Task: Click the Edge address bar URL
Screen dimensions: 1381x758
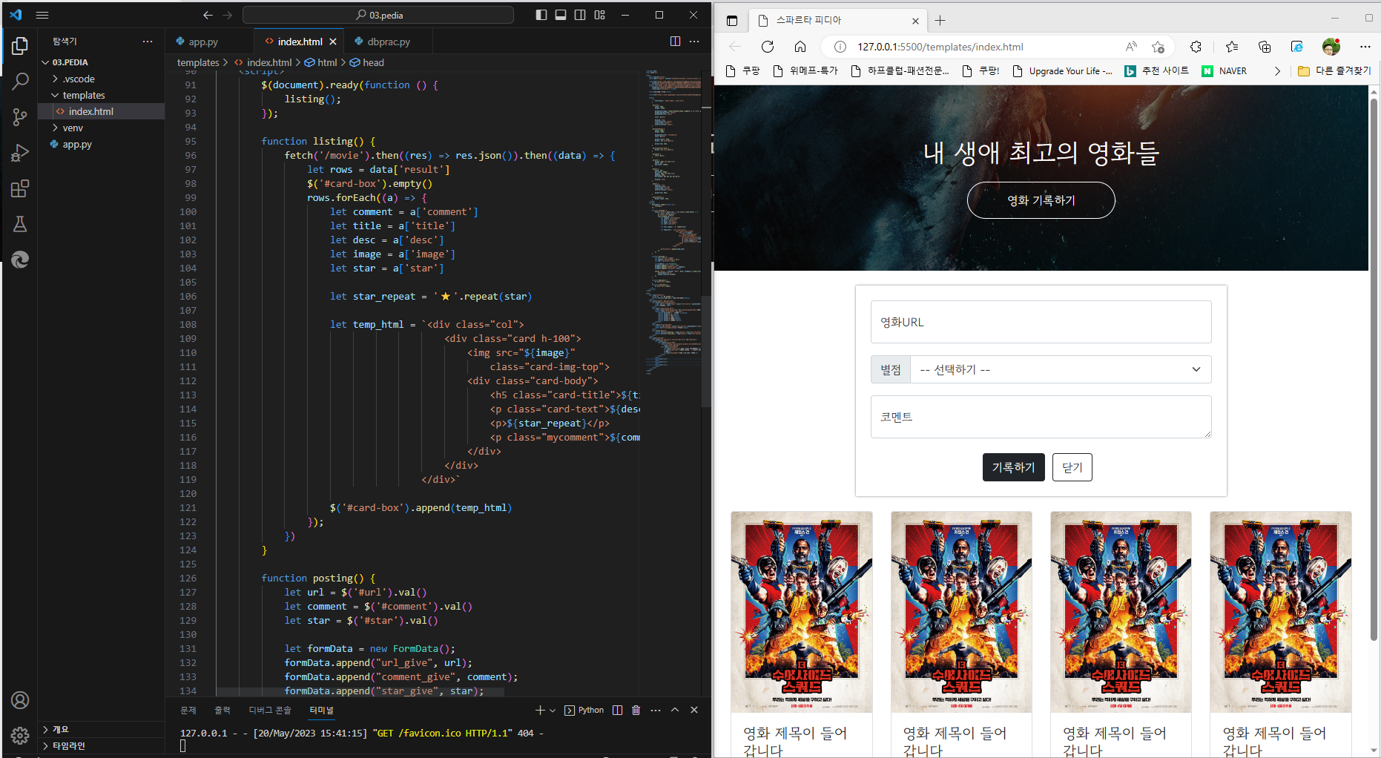Action: coord(940,47)
